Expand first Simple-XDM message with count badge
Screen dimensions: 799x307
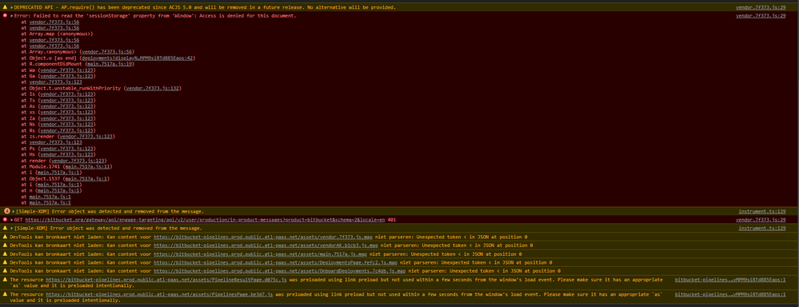click(x=14, y=211)
